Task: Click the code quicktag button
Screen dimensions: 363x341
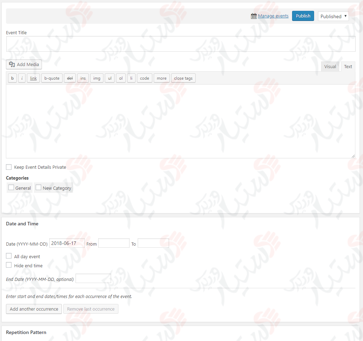Action: click(x=145, y=78)
